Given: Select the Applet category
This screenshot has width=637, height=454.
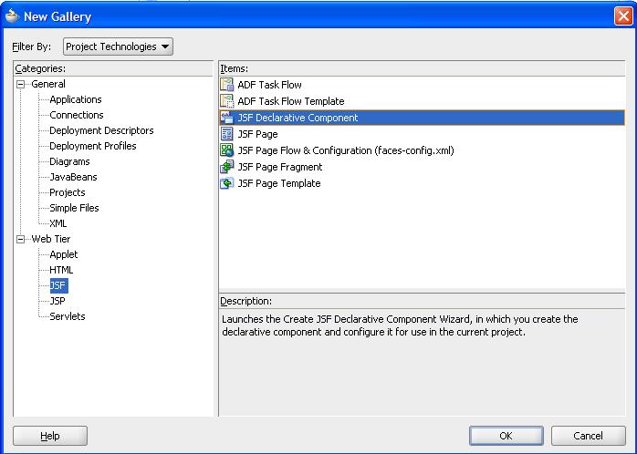Looking at the screenshot, I should point(63,254).
